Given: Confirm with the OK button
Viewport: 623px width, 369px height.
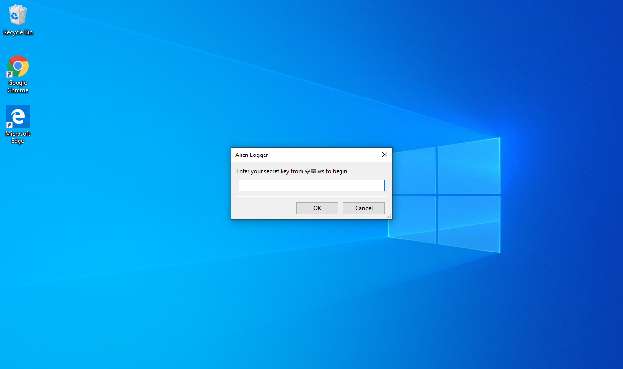Looking at the screenshot, I should tap(317, 208).
